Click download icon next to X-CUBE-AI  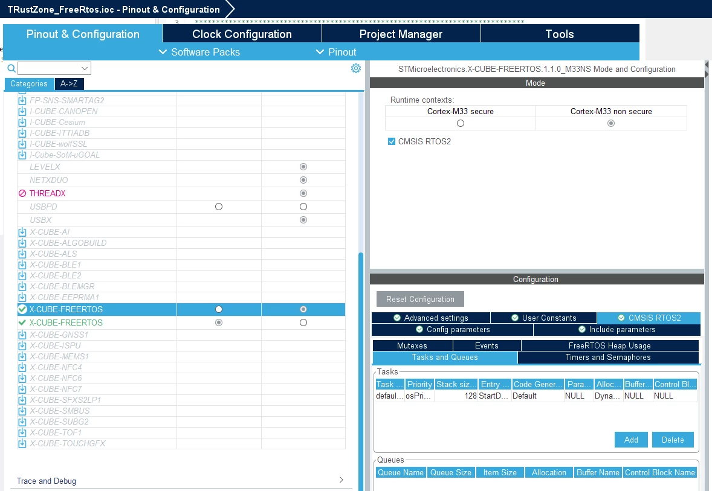[x=22, y=232]
